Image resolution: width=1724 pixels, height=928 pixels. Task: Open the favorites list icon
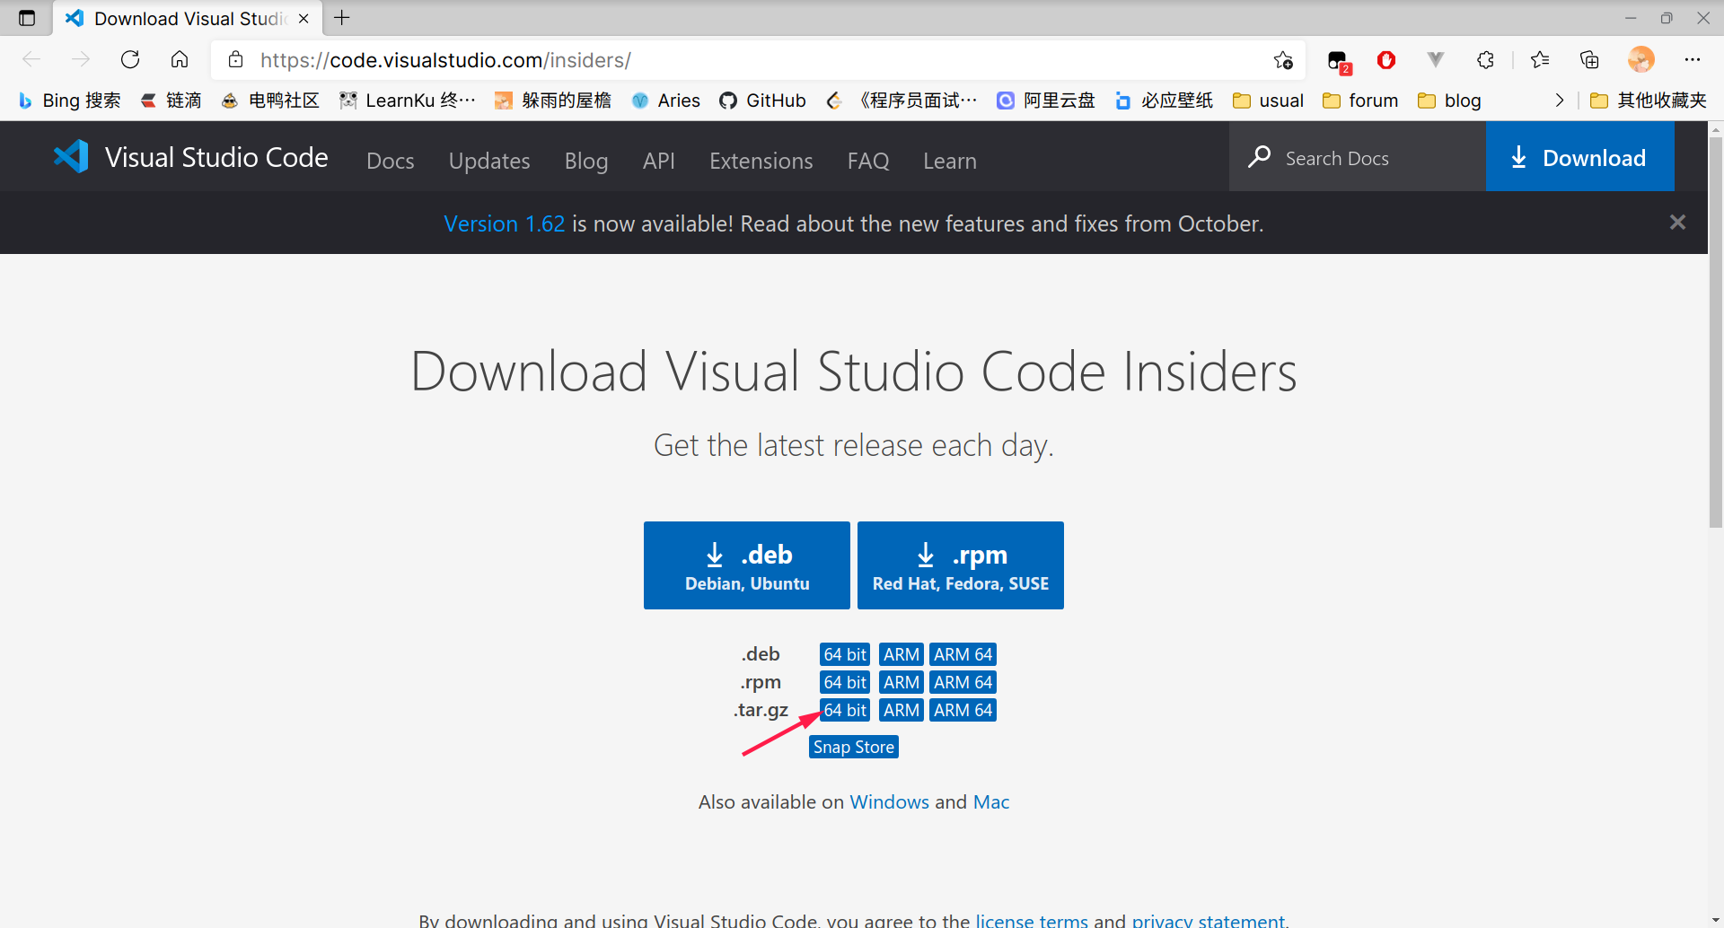click(1540, 60)
